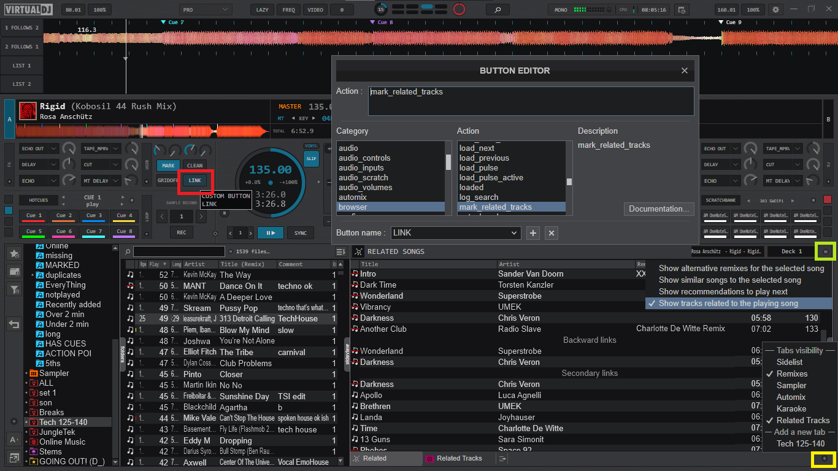Click the font size 'A' icon in the sidebar
This screenshot has width=838, height=471.
click(x=13, y=439)
